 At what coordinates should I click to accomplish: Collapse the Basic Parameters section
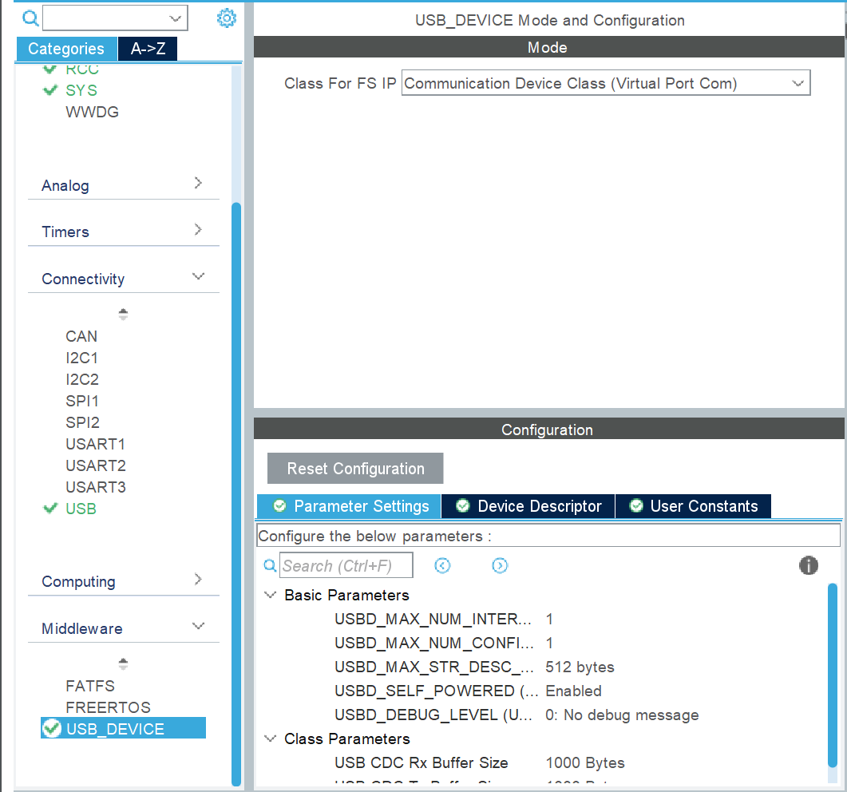271,595
